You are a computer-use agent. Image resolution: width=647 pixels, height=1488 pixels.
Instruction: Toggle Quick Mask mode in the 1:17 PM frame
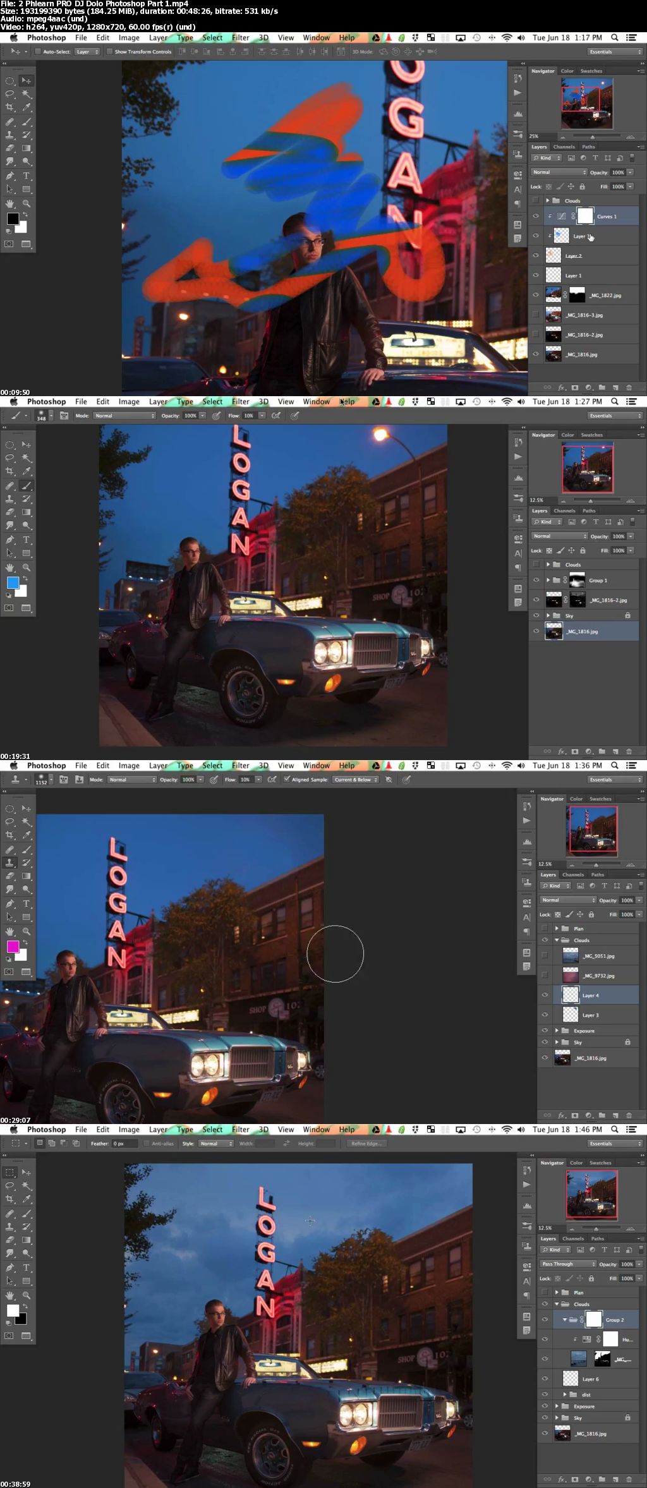tap(9, 244)
